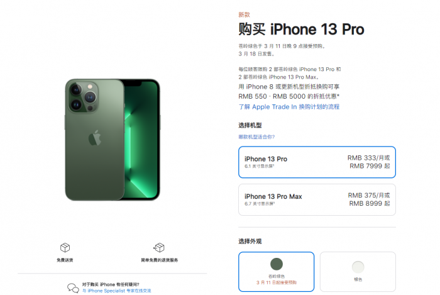Viewport: 440px width, 295px height.
Task: Open the 哪款机型适合你 link
Action: (x=256, y=136)
